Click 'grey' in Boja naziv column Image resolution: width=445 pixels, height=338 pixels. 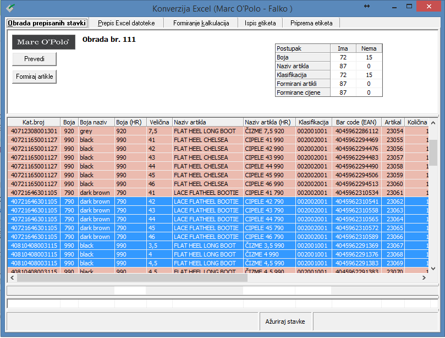[x=96, y=131]
